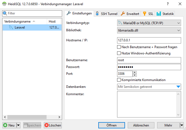Click the orange wrench icon on the Erweitert tab
This screenshot has height=130, width=186.
[123, 14]
